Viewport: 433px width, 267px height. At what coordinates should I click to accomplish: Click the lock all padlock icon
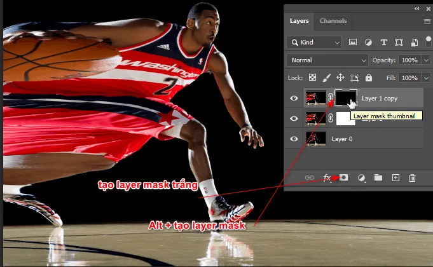click(x=369, y=78)
